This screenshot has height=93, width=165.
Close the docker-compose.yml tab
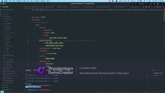(43, 7)
